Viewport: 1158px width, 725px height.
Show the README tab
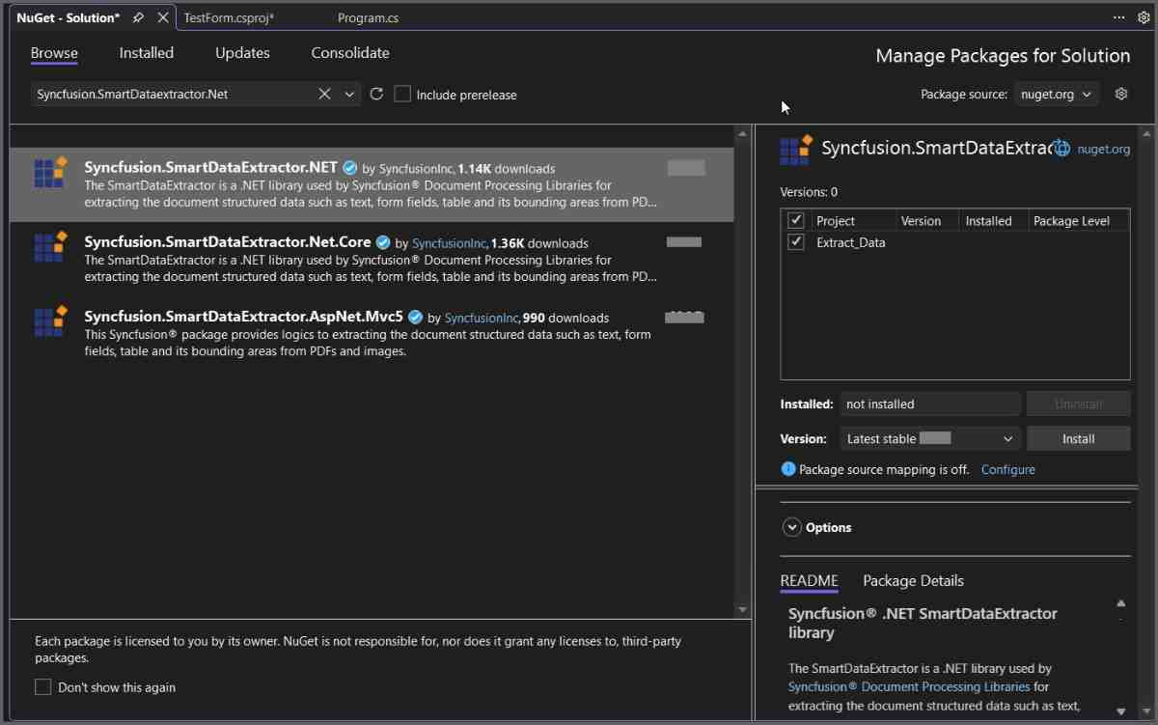[809, 580]
